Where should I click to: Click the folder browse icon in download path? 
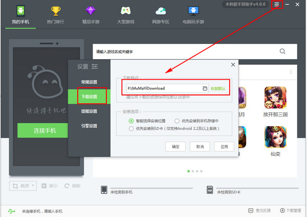[x=205, y=88]
